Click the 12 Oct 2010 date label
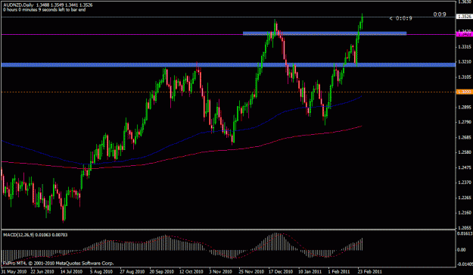473x275 pixels. 192,271
